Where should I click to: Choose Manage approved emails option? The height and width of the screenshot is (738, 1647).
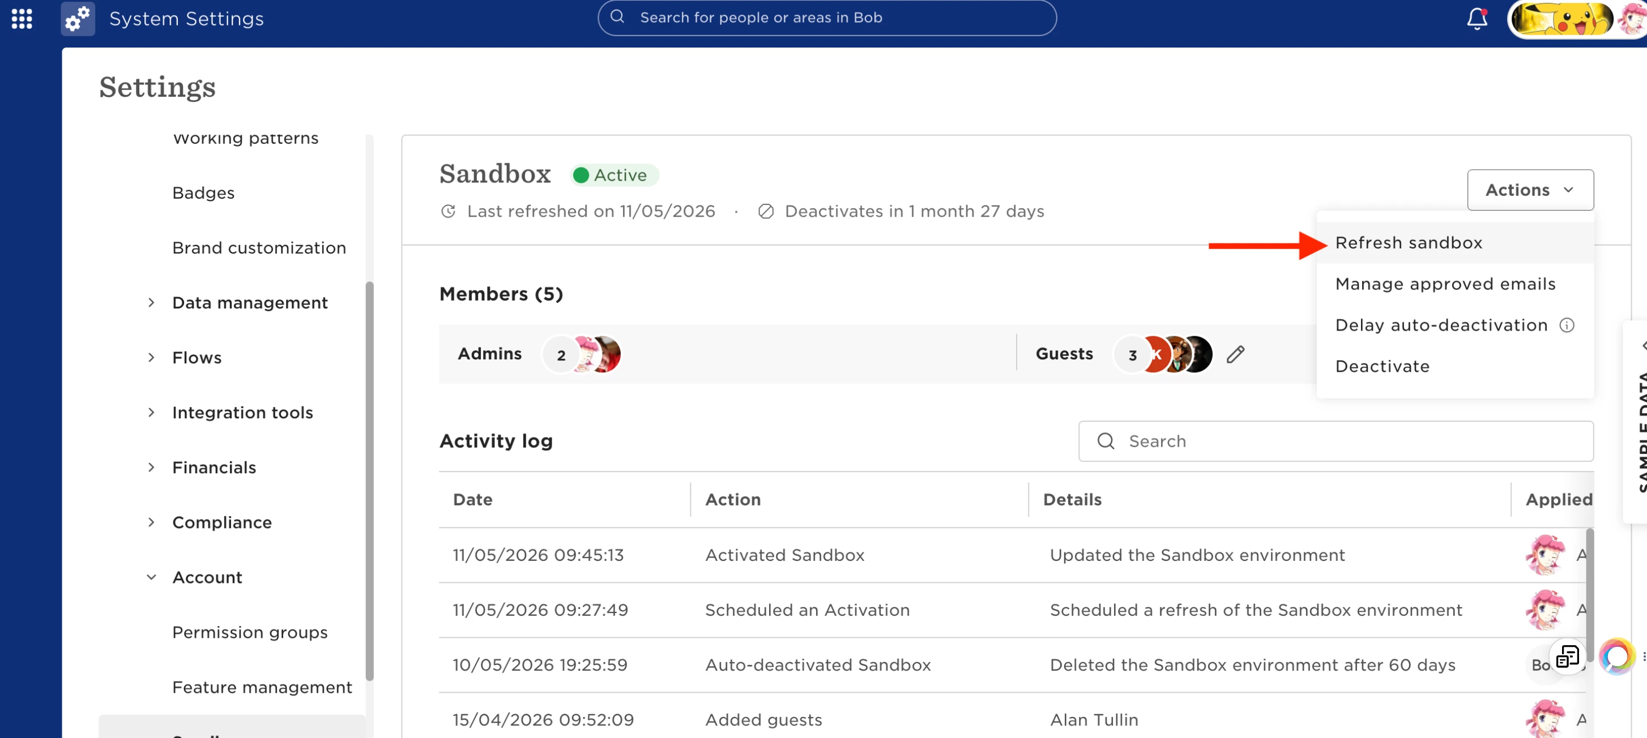pos(1454,284)
